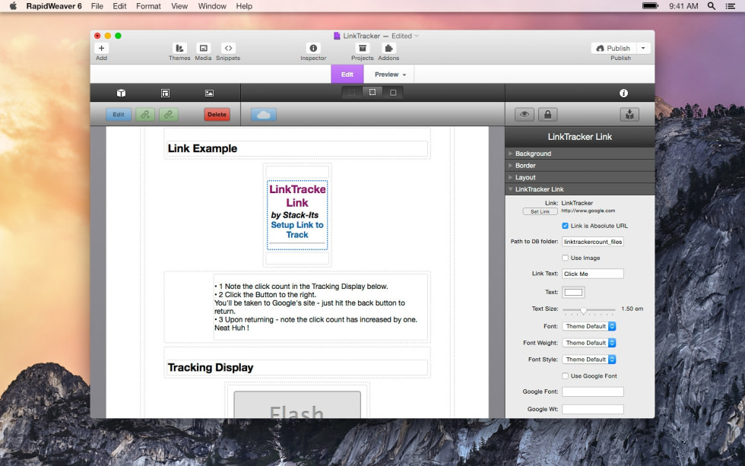
Task: Click the Publish button
Action: tap(614, 48)
